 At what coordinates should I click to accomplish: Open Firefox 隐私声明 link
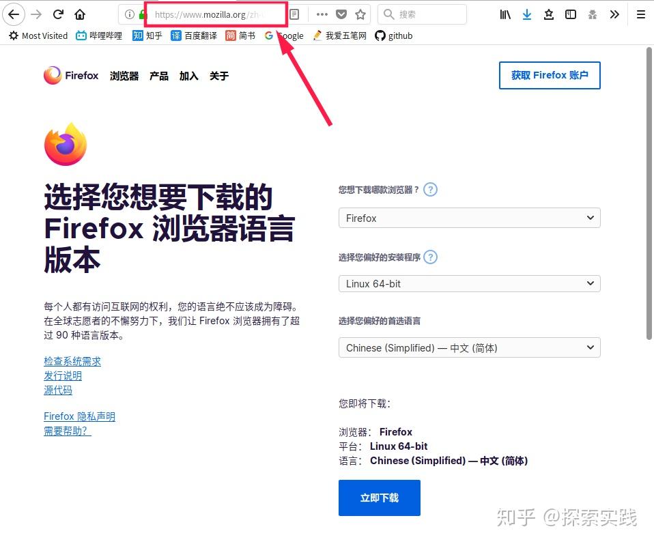coord(80,416)
